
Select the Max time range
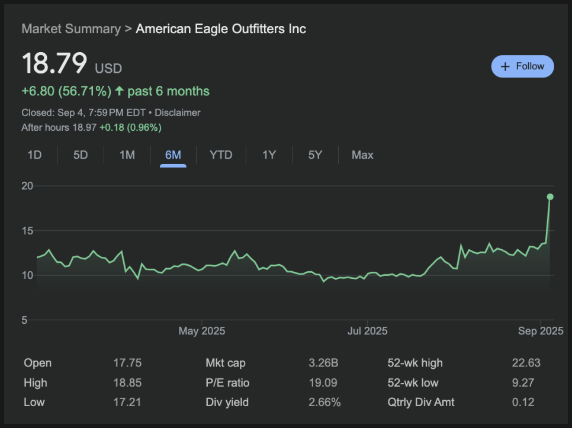click(x=362, y=155)
